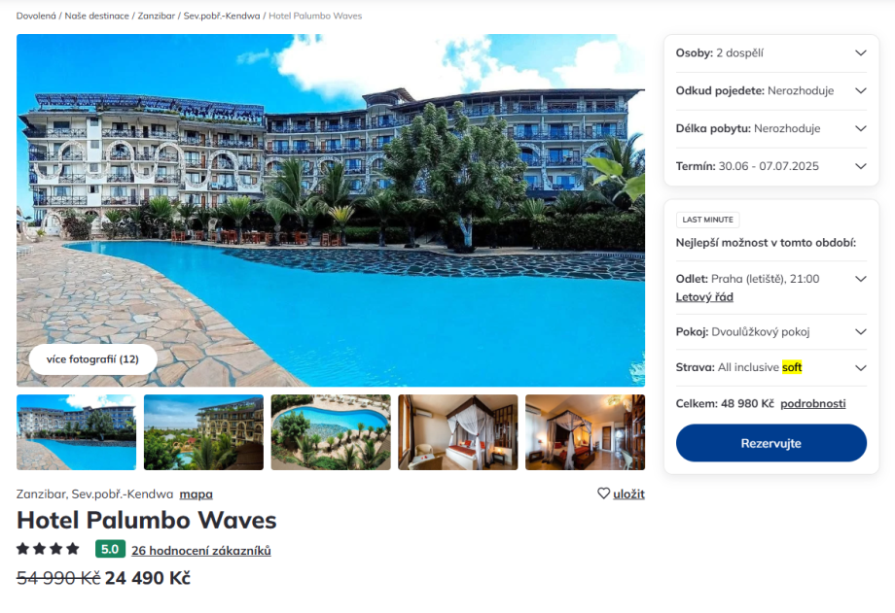Open the Termín date chevron

(861, 166)
